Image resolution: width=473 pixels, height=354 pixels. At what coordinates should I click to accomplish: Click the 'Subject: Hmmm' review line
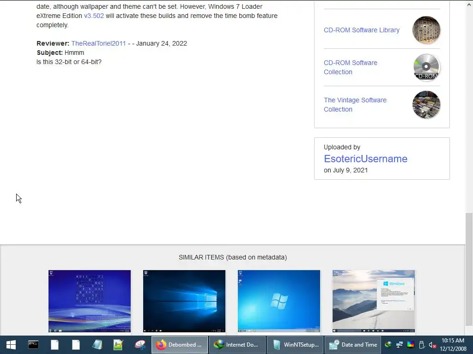click(x=61, y=53)
